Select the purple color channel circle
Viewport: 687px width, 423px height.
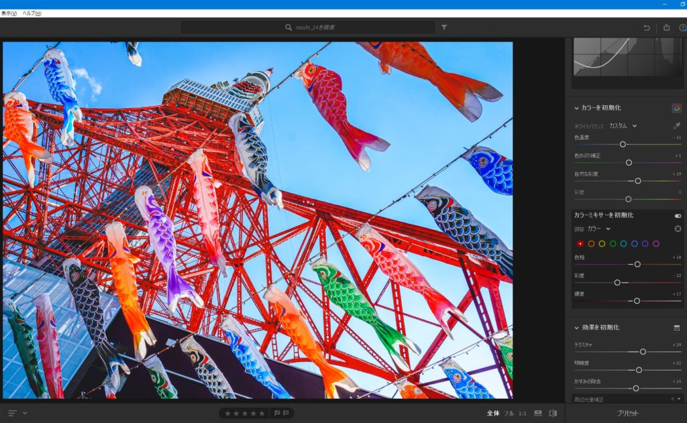(645, 243)
